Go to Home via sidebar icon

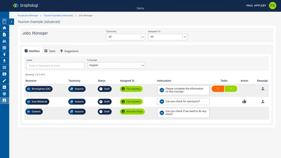coord(4,28)
